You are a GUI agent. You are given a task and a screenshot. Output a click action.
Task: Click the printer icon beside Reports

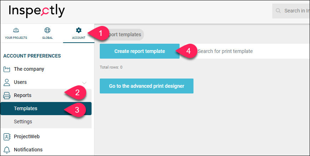pos(7,96)
